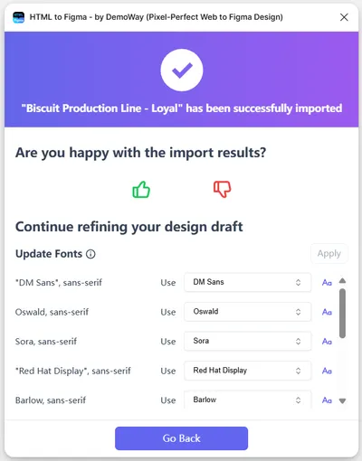Click the HTML to Figma plugin logo

19,17
